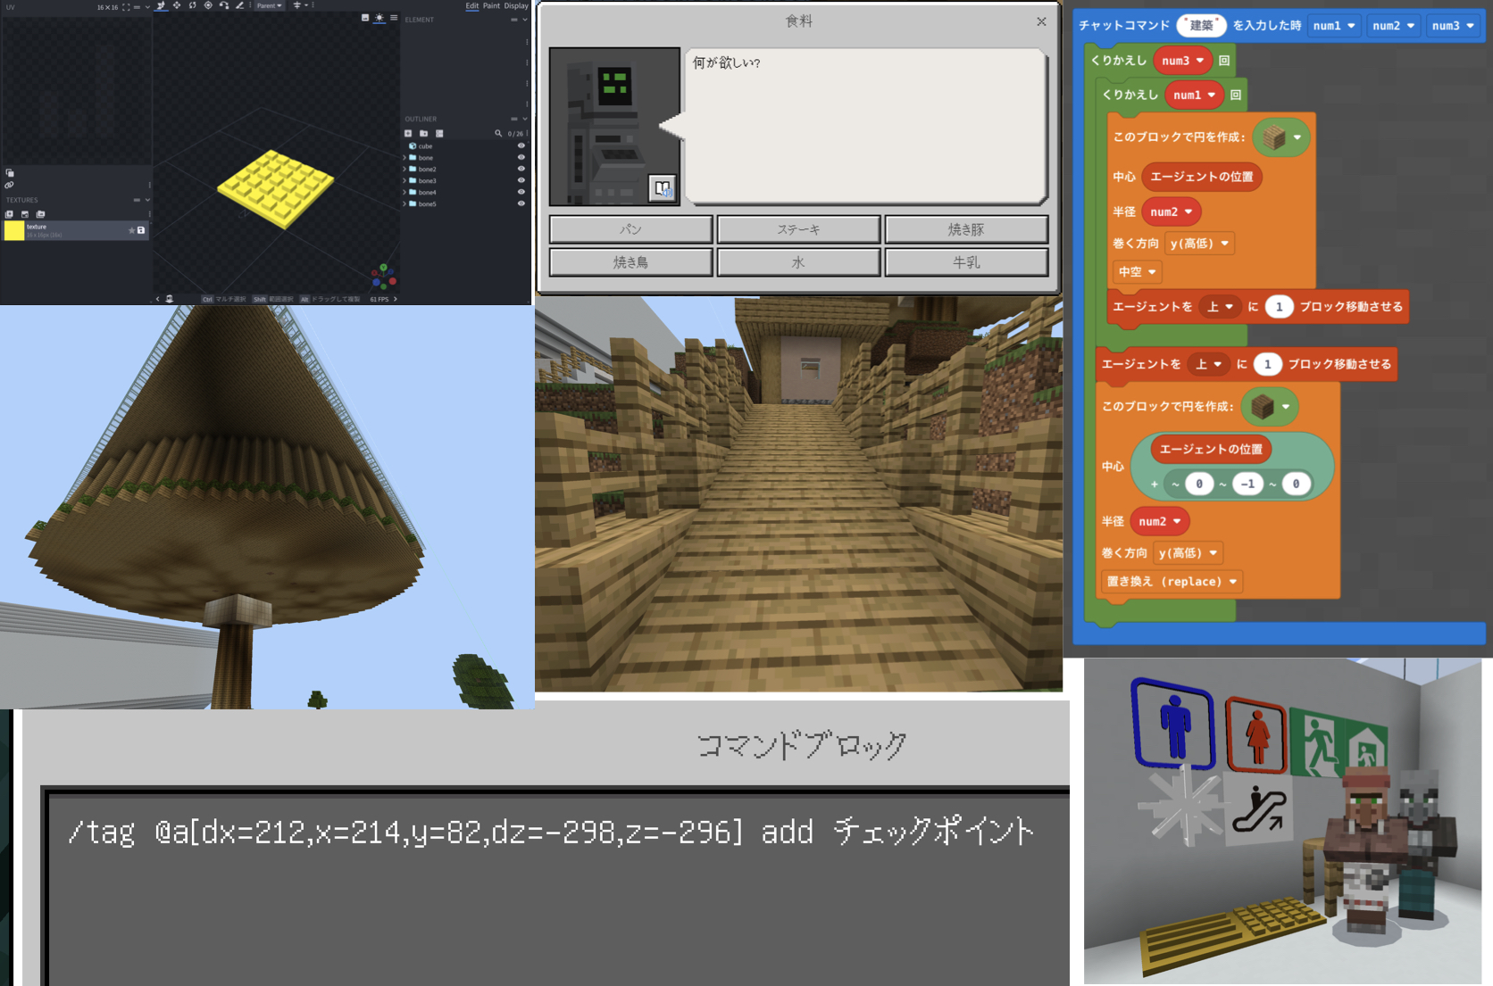Select the Vertex Snap tool in Blockbench
Image resolution: width=1493 pixels, height=986 pixels.
pos(224,5)
